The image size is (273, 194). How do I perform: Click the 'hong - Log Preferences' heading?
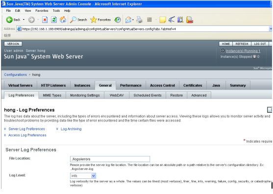29,110
